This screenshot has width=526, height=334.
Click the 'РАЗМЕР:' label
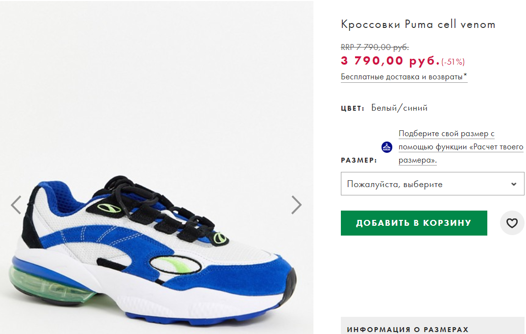(x=359, y=160)
